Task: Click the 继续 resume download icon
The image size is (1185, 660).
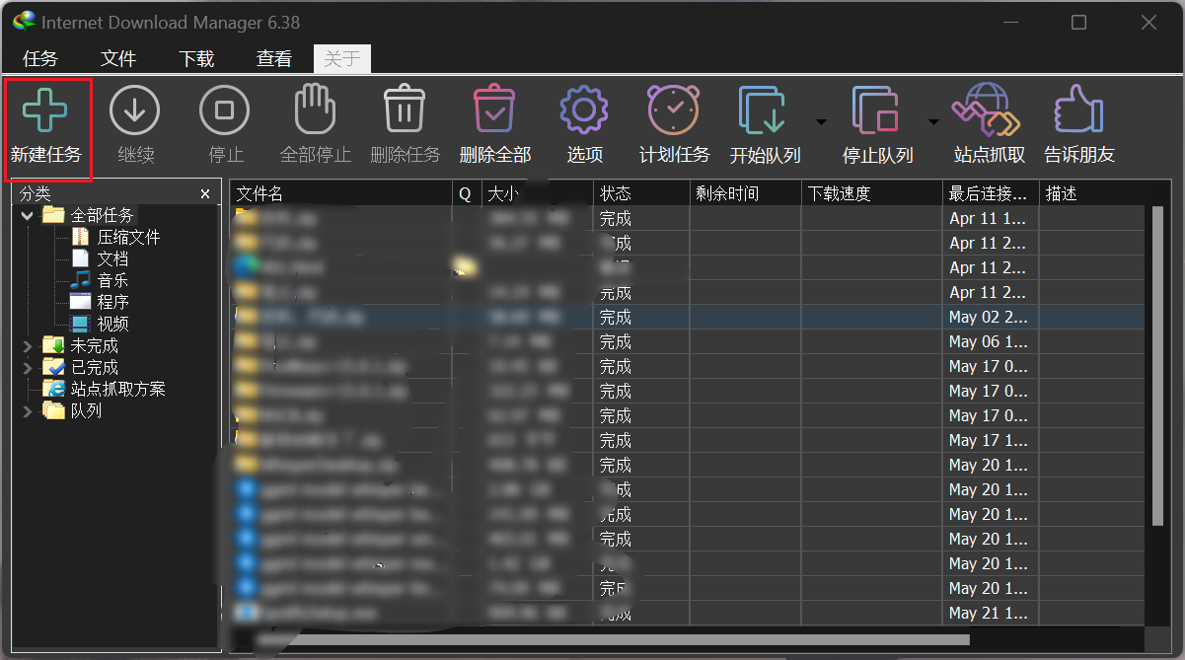Action: coord(135,110)
